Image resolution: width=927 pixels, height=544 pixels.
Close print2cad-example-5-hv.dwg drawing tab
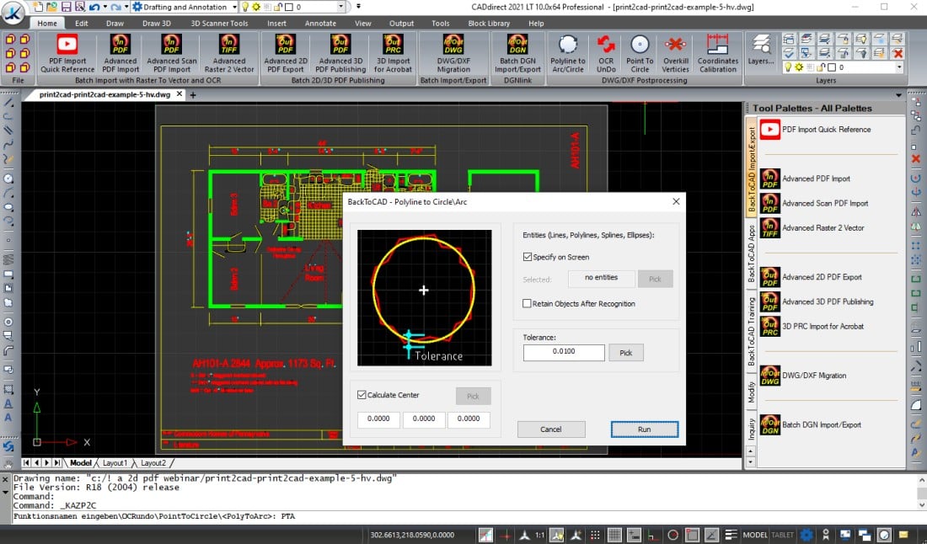pyautogui.click(x=180, y=94)
